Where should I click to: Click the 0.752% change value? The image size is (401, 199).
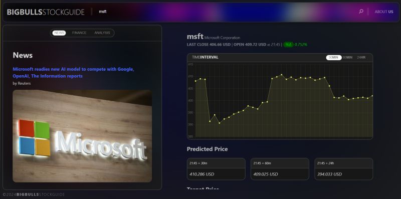[301, 45]
